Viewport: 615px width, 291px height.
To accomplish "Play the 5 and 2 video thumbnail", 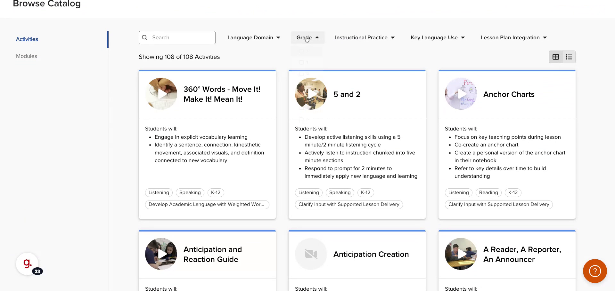I will point(311,94).
